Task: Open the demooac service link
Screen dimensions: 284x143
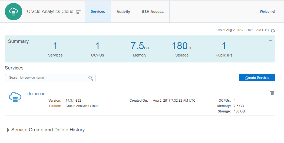Action: (36, 94)
